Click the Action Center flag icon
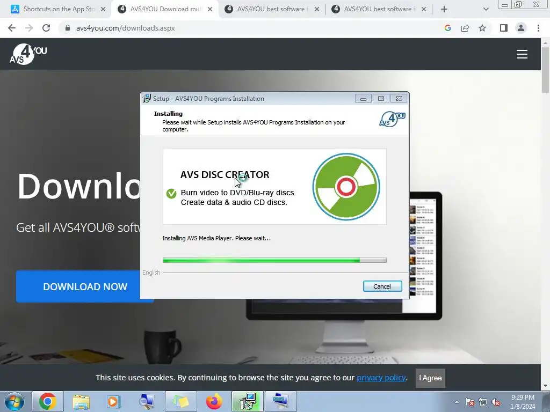This screenshot has height=412, width=550. click(470, 402)
